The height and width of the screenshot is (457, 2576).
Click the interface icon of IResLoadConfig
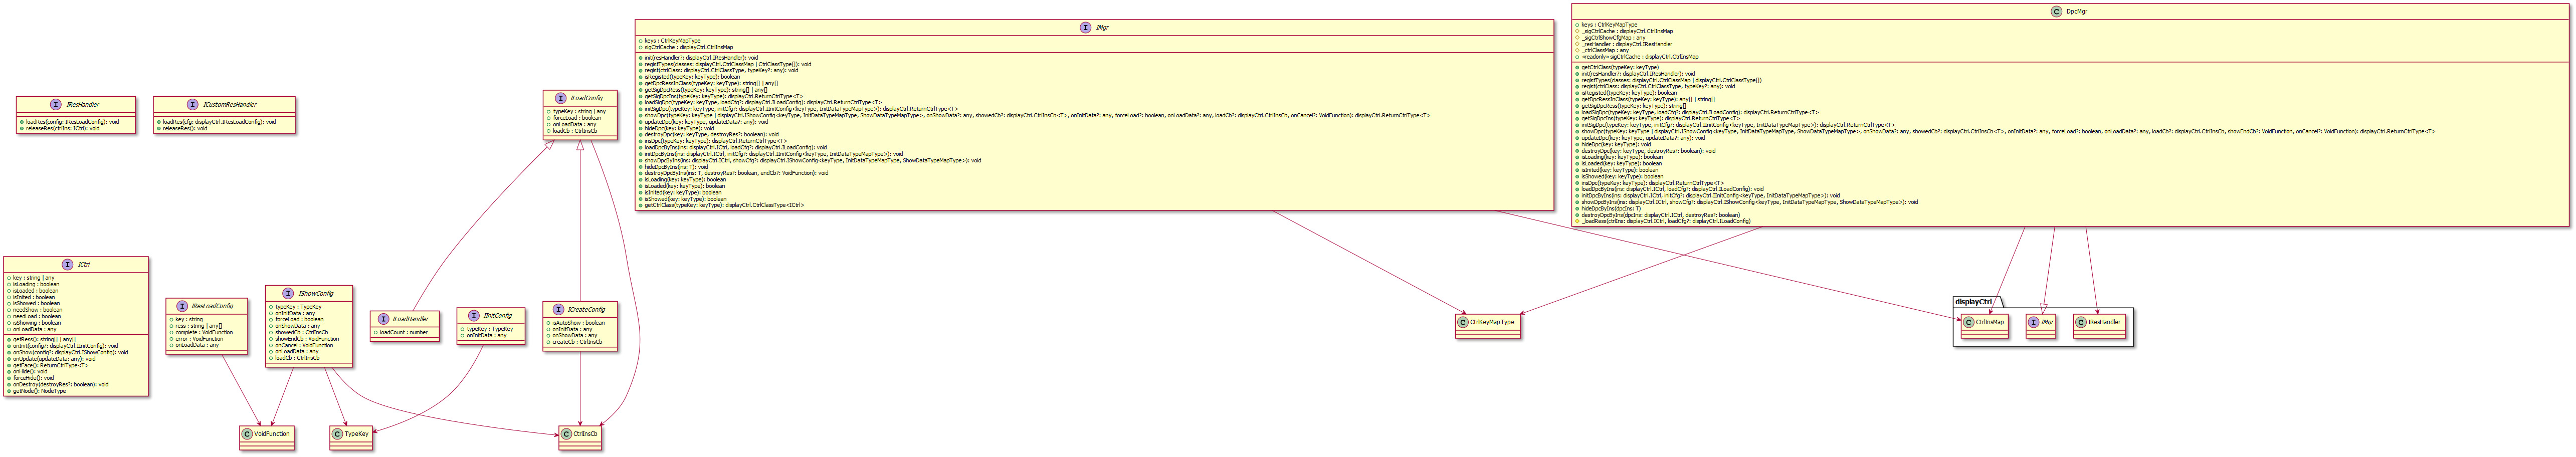click(x=181, y=306)
